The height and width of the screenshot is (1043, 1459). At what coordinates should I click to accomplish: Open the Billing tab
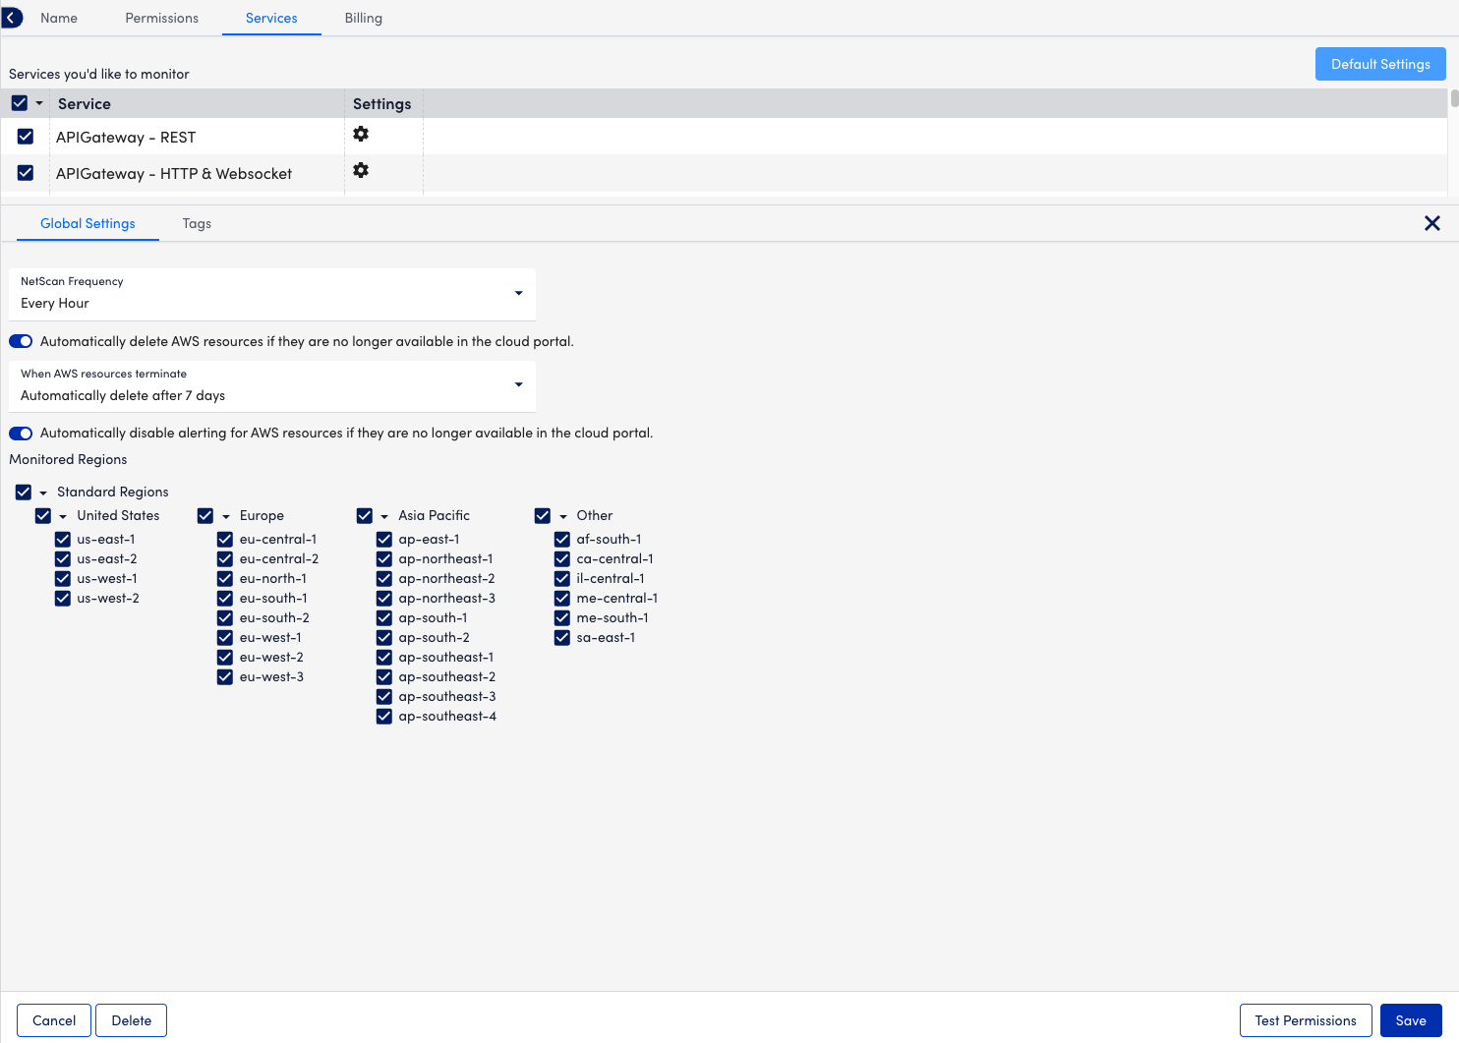click(364, 18)
